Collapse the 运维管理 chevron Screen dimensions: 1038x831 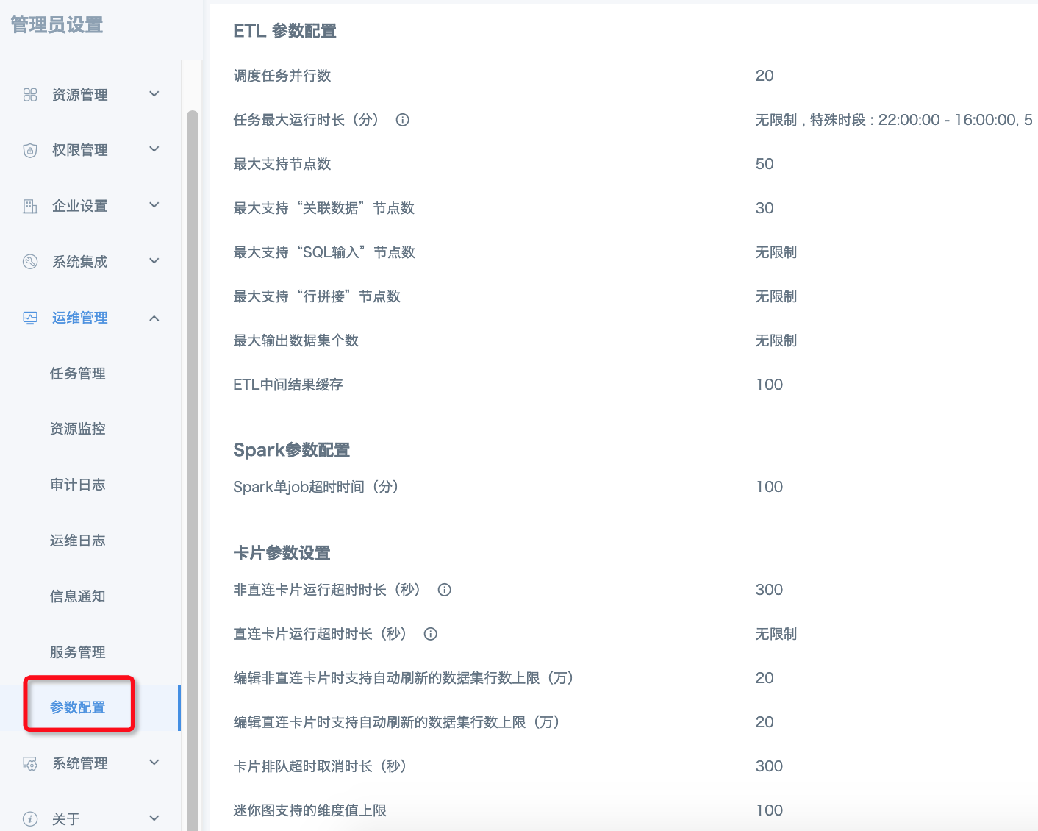(154, 318)
